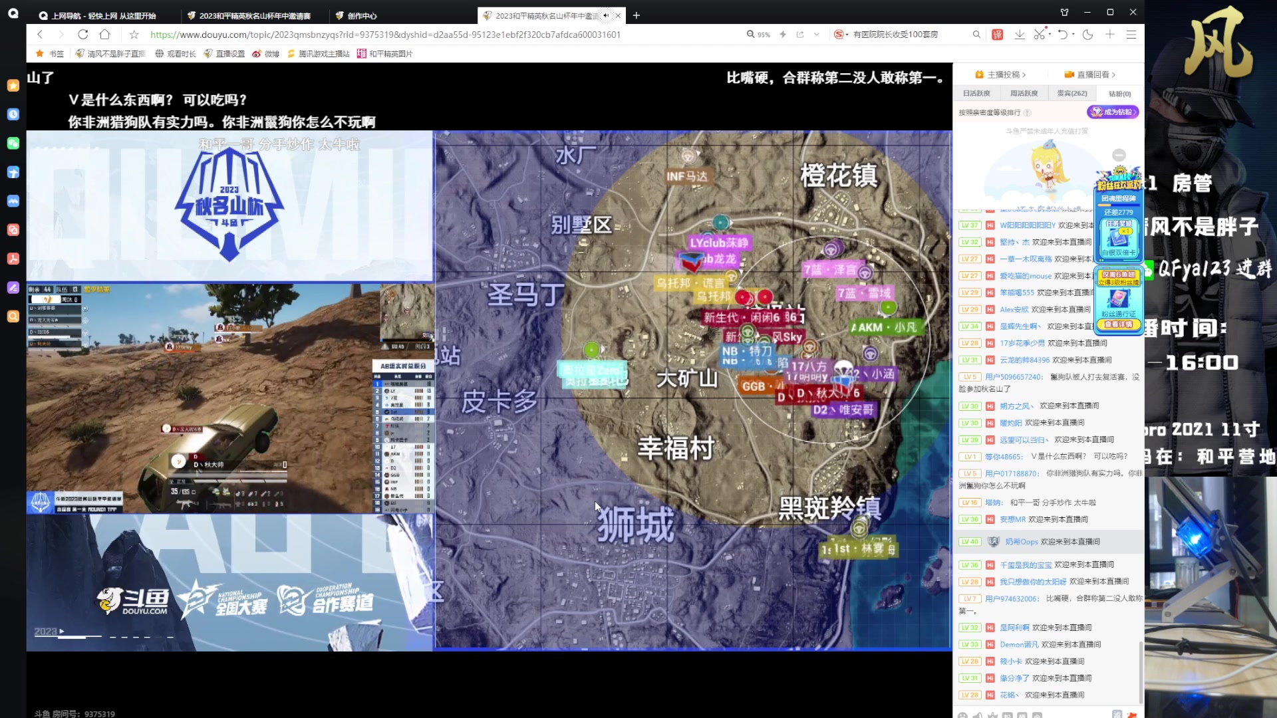Select the 贵宾(262) tab
Screen dimensions: 1277x718
pyautogui.click(x=1072, y=94)
